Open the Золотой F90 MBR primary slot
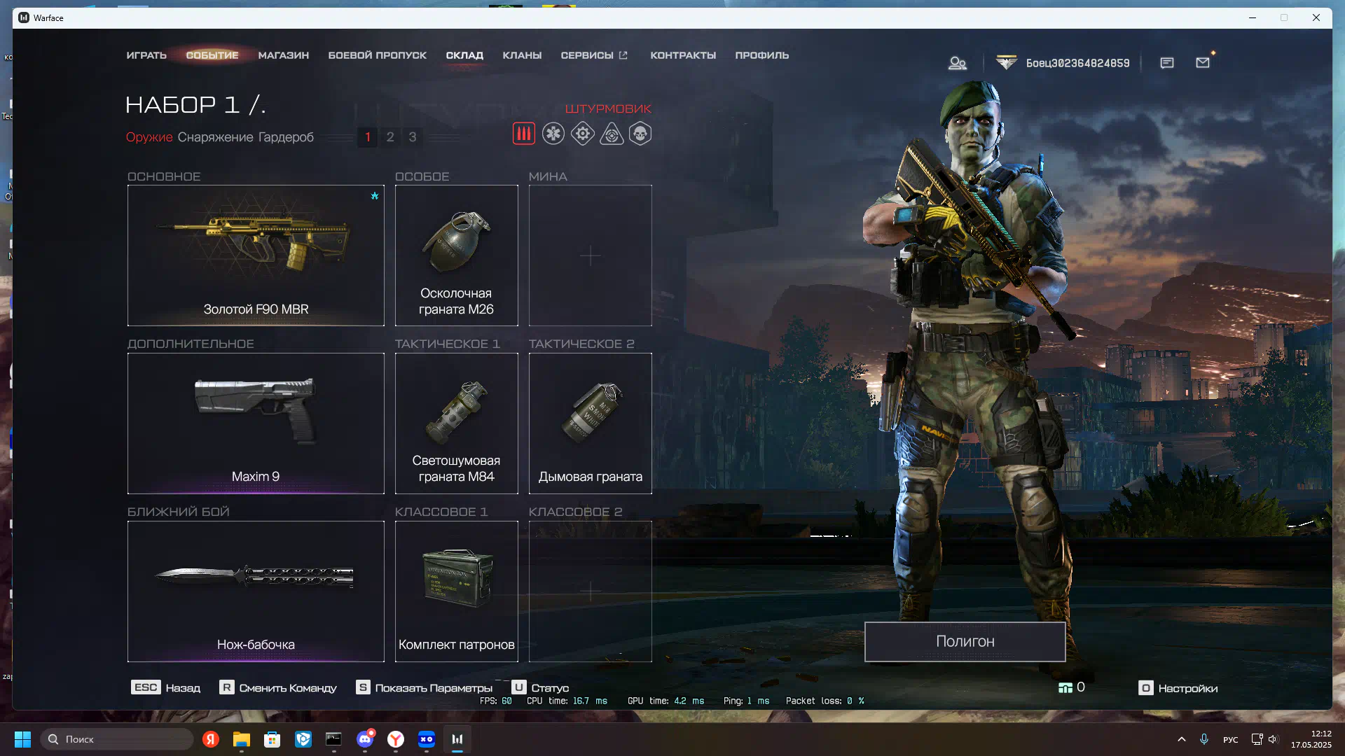This screenshot has width=1345, height=756. (256, 255)
